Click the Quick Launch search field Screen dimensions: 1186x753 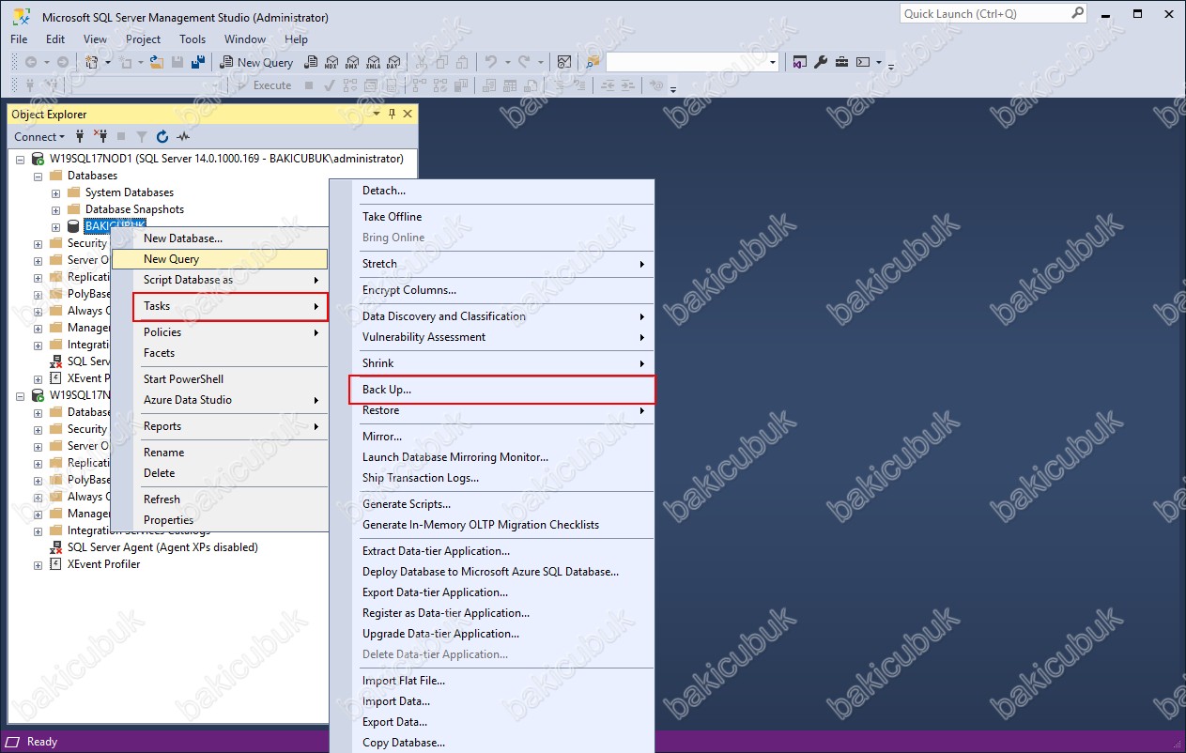984,14
